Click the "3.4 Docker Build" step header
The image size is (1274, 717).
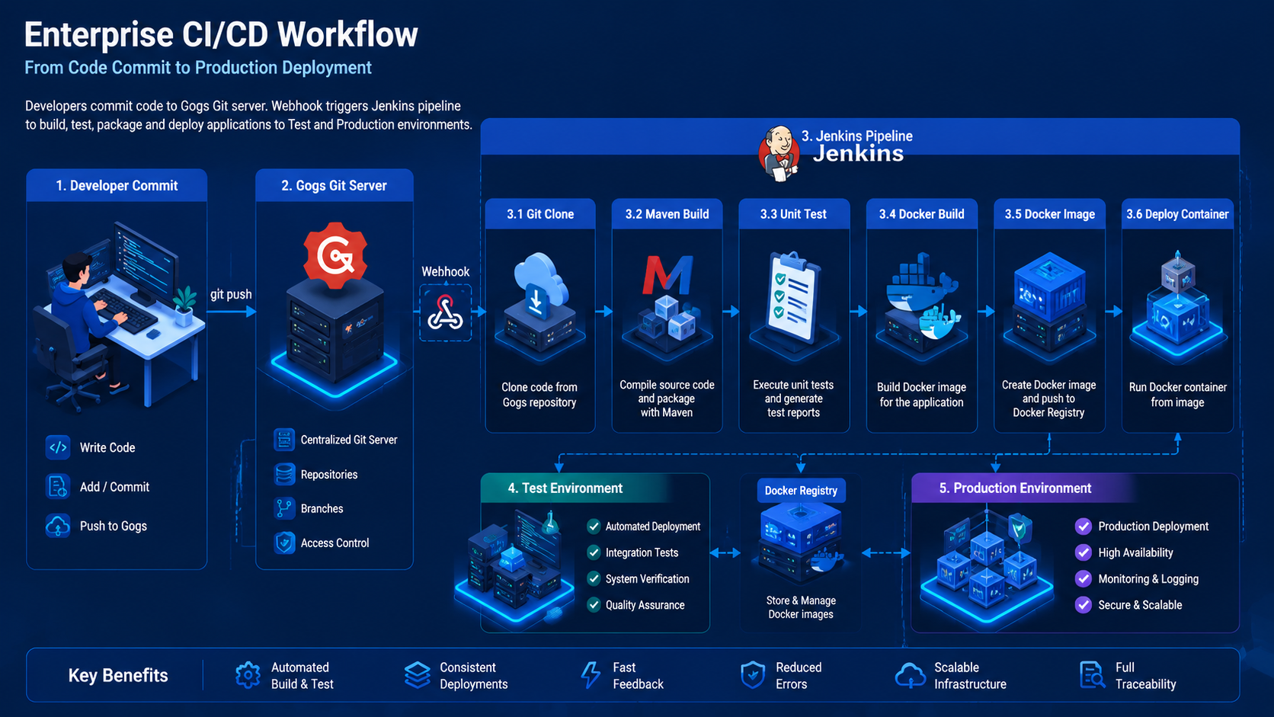pos(922,214)
